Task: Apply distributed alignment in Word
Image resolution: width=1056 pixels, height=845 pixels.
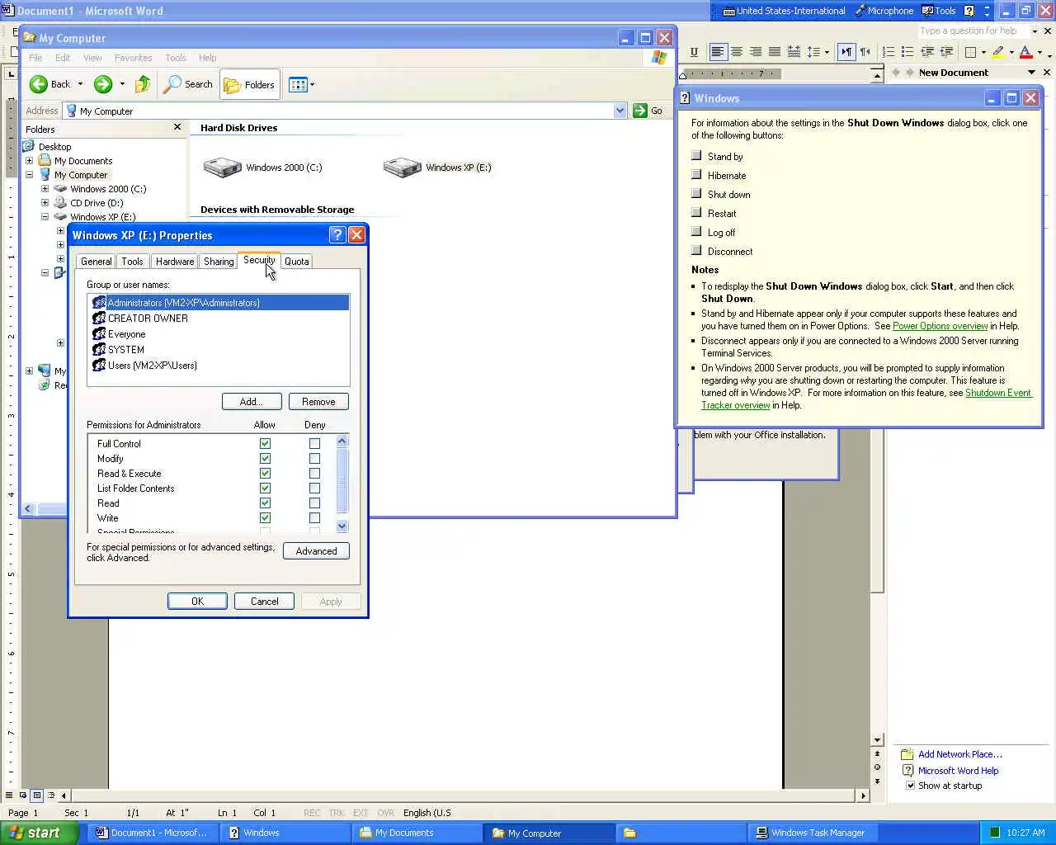Action: click(794, 52)
